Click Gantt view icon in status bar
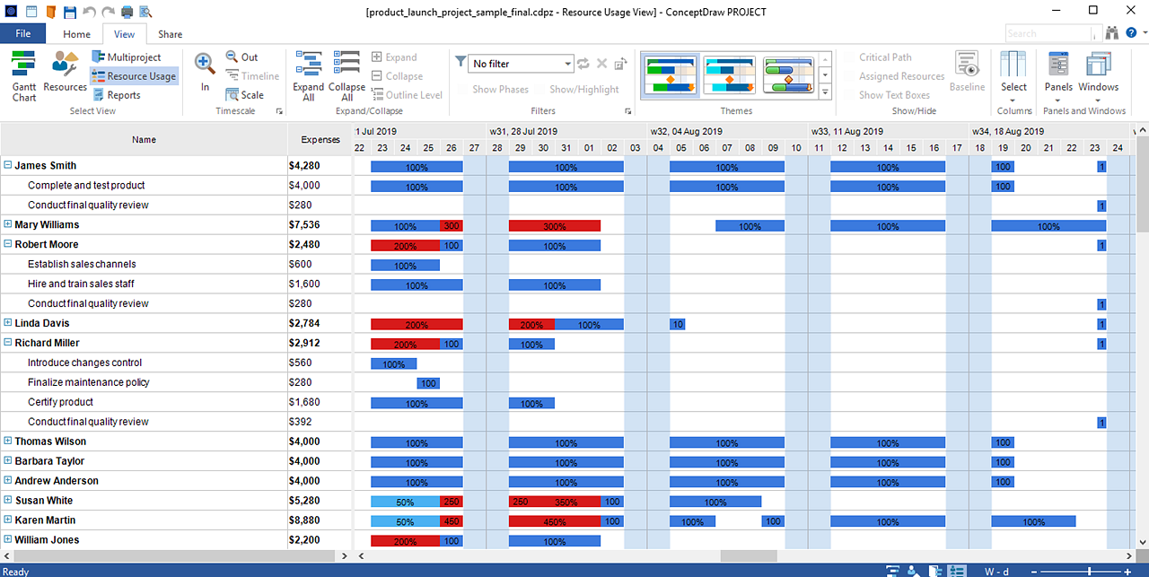 (892, 571)
